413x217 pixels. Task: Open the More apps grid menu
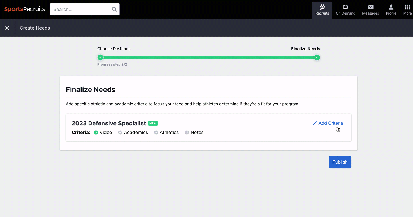(407, 10)
